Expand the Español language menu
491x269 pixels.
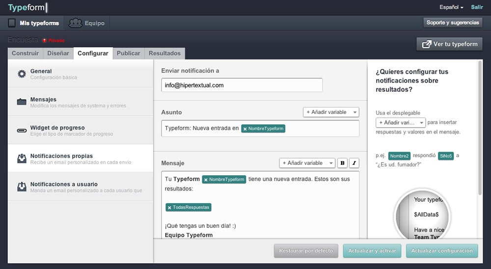pos(451,7)
